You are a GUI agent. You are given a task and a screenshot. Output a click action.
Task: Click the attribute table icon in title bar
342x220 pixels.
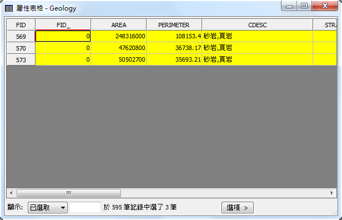tap(9, 8)
